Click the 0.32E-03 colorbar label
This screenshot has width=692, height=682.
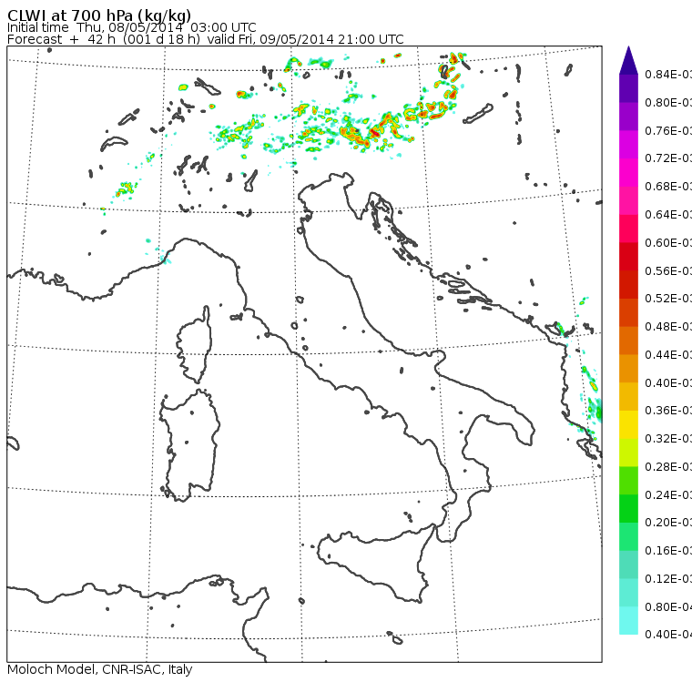(x=668, y=439)
